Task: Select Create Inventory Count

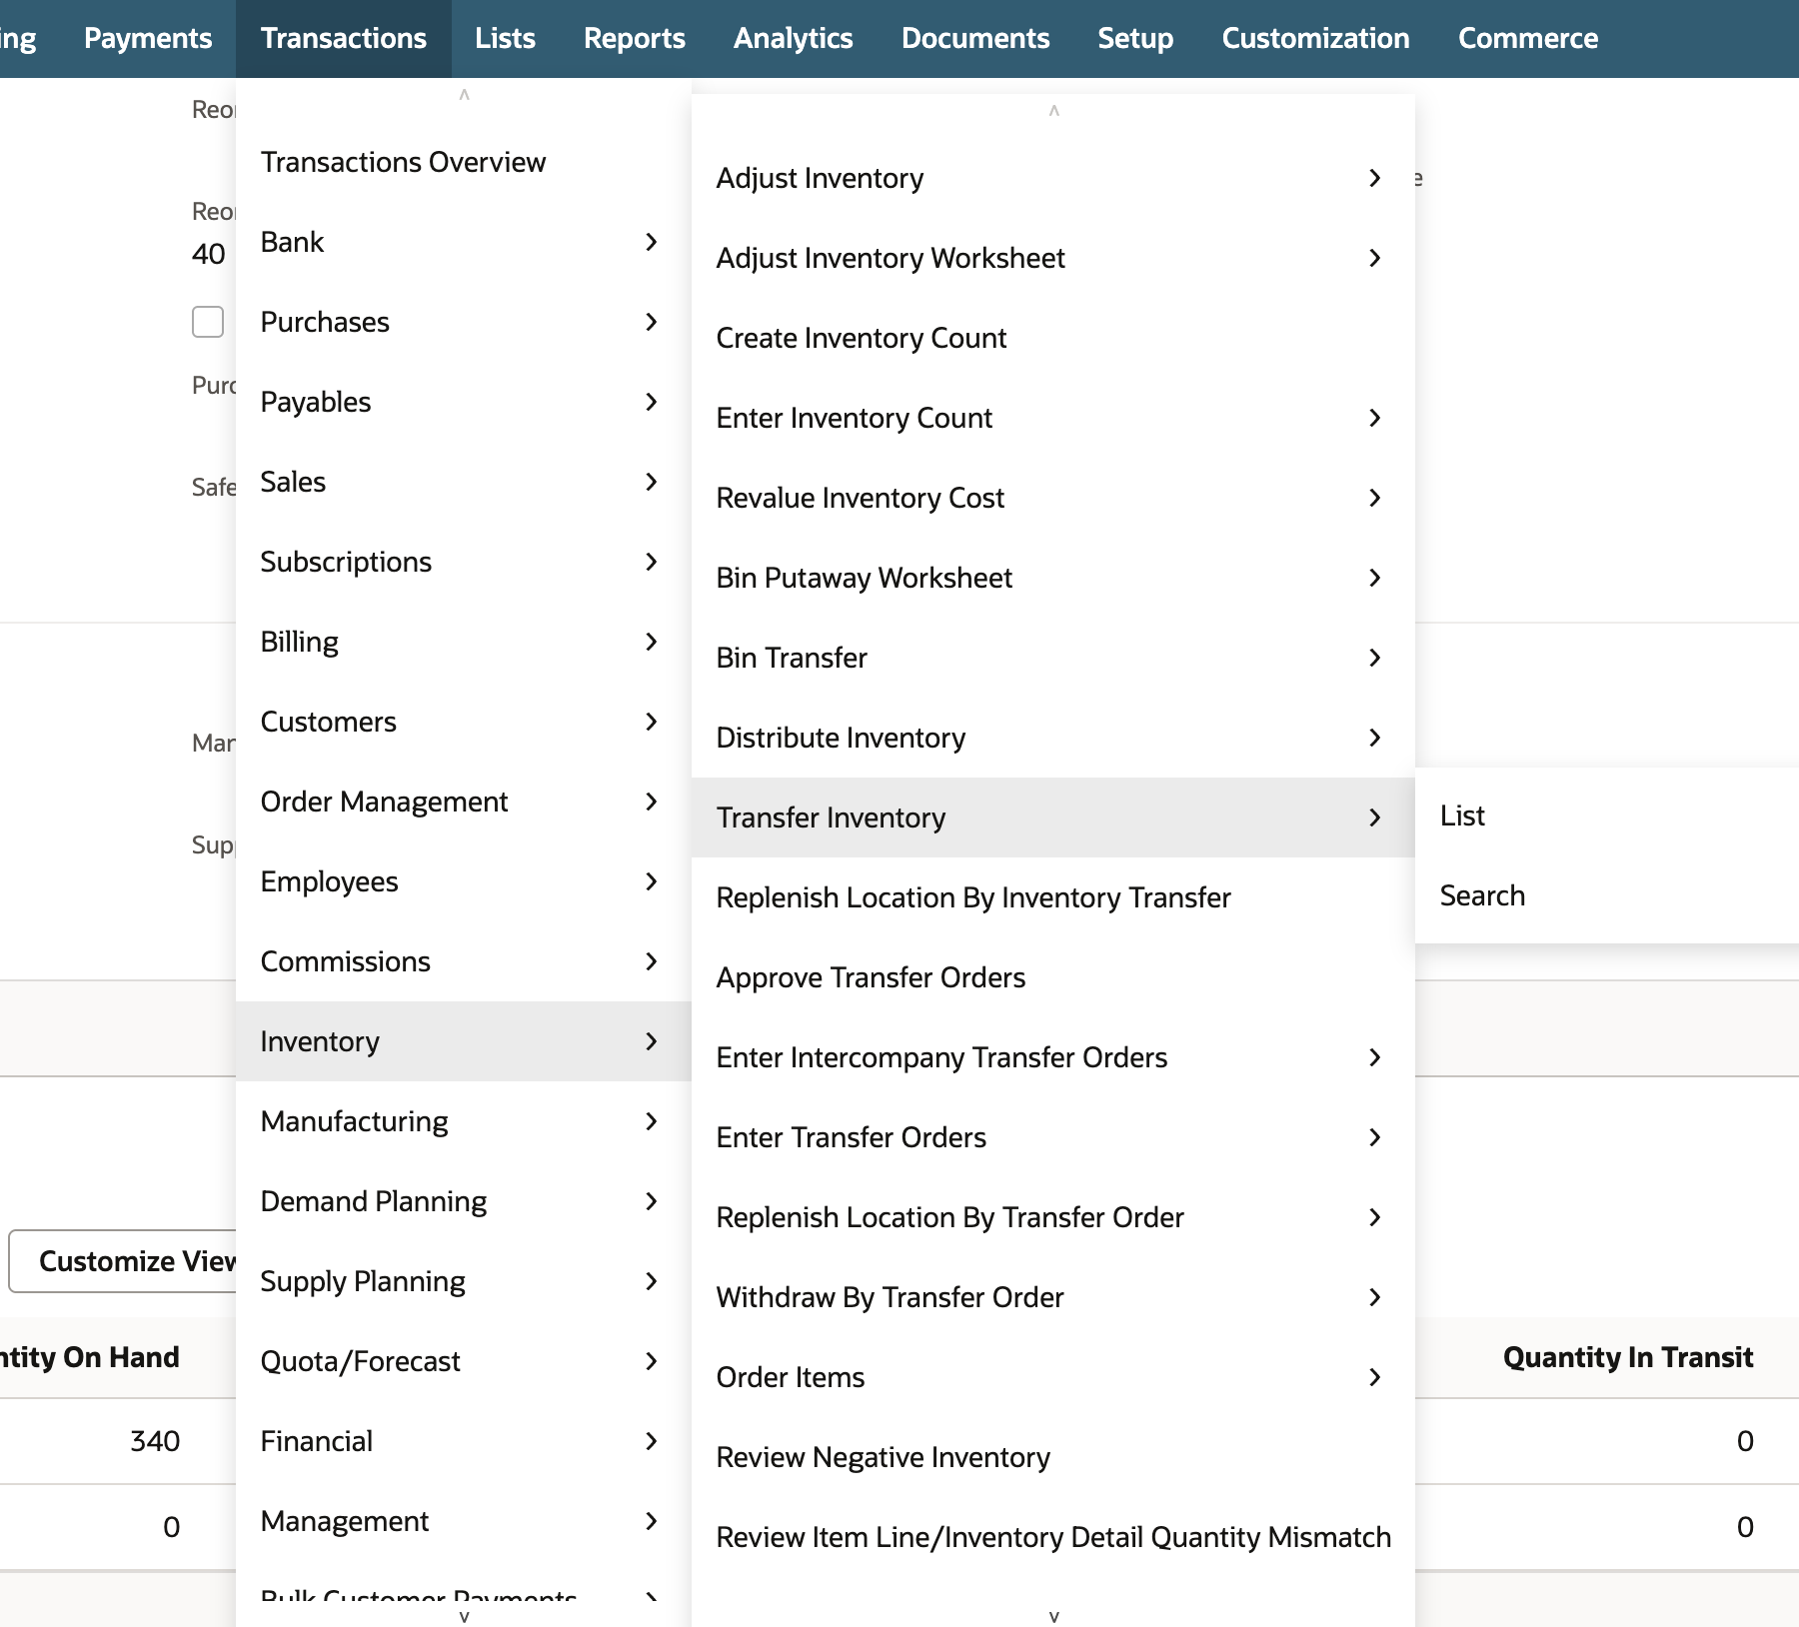Action: pyautogui.click(x=1052, y=338)
